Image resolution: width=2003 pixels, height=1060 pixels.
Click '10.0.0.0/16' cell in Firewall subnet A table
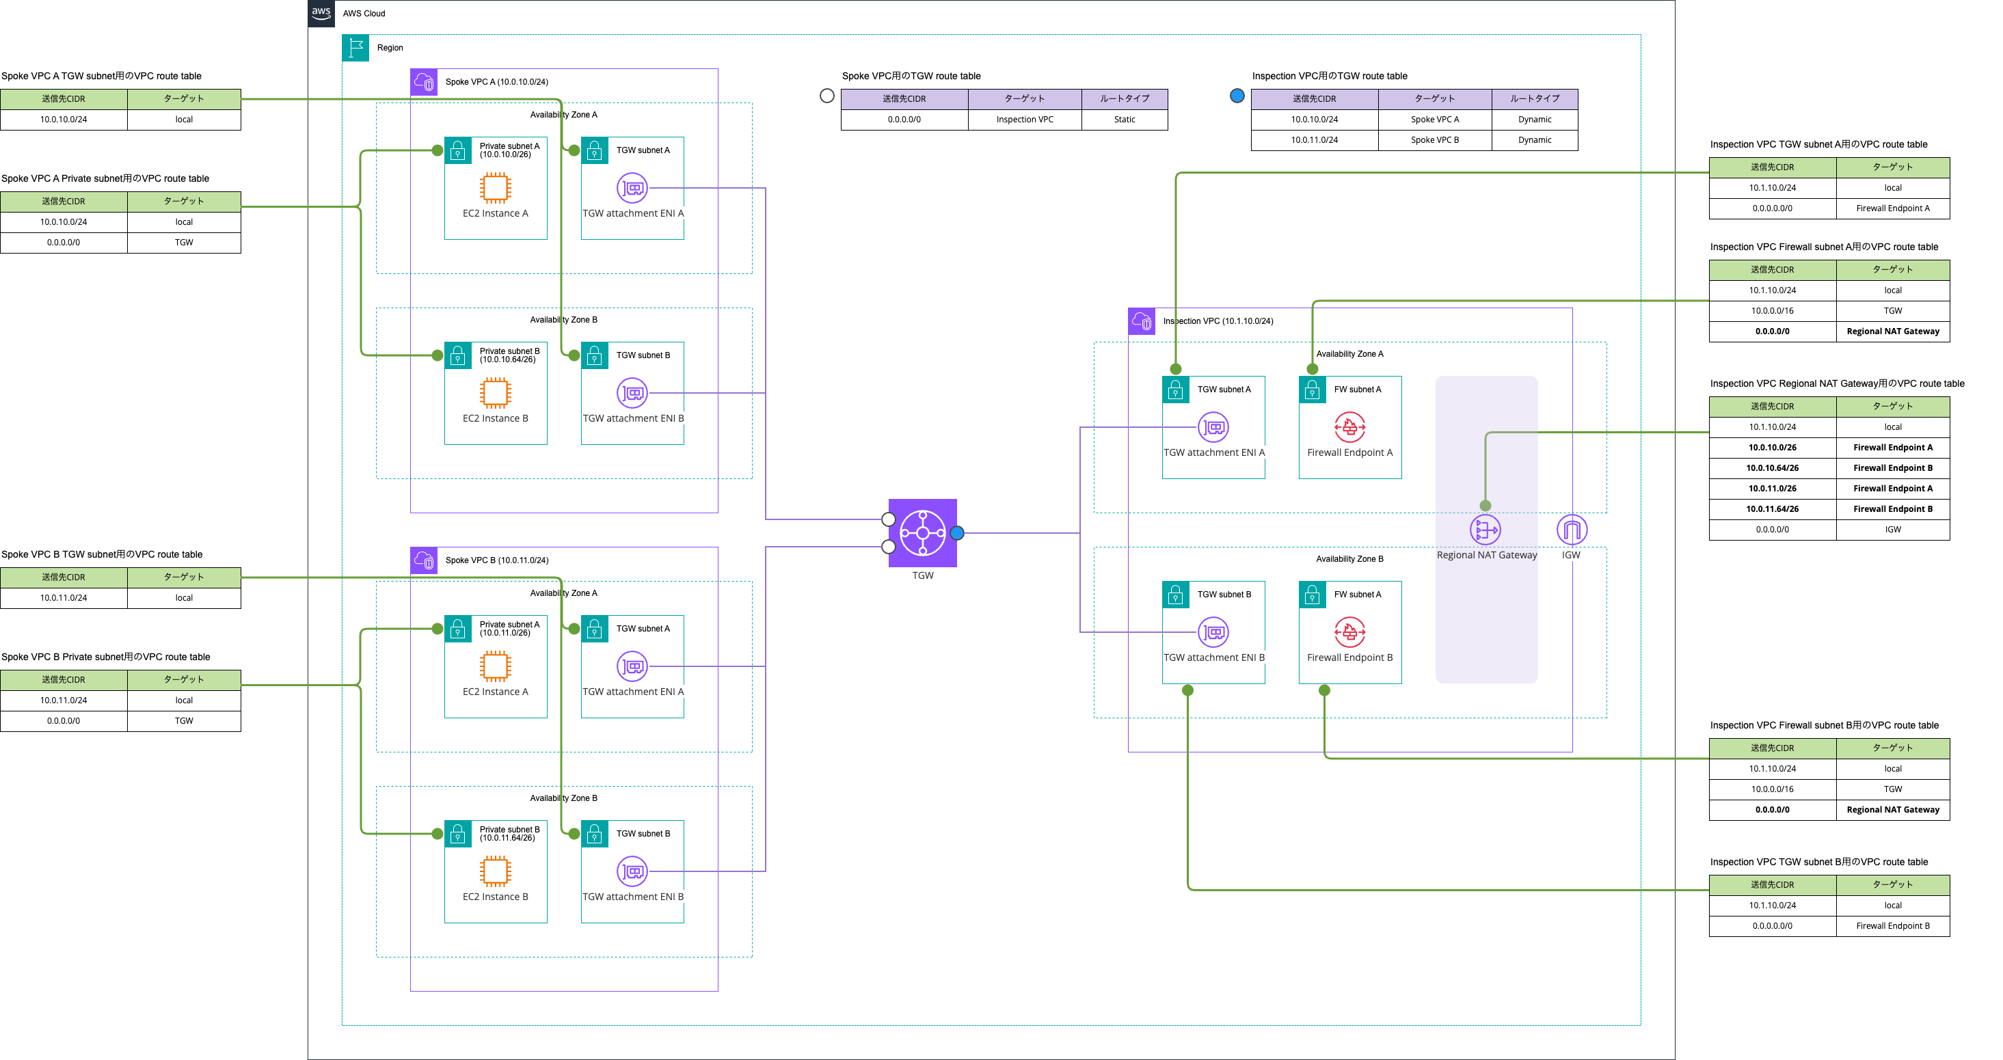click(x=1772, y=311)
